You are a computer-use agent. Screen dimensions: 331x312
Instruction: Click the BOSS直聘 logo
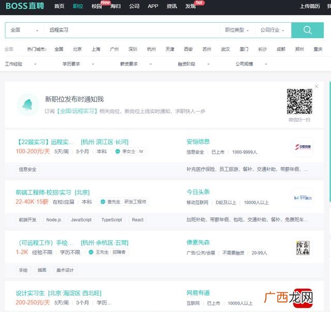click(x=25, y=6)
